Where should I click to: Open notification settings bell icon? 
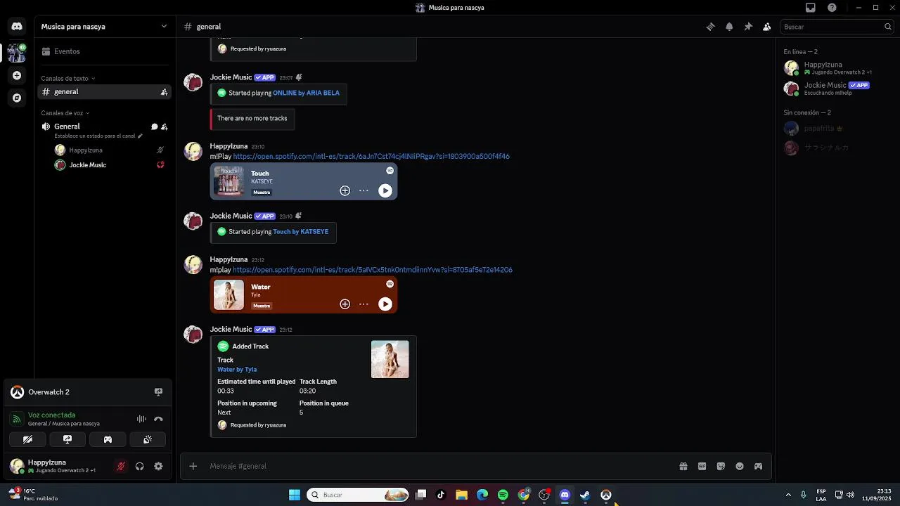729,27
